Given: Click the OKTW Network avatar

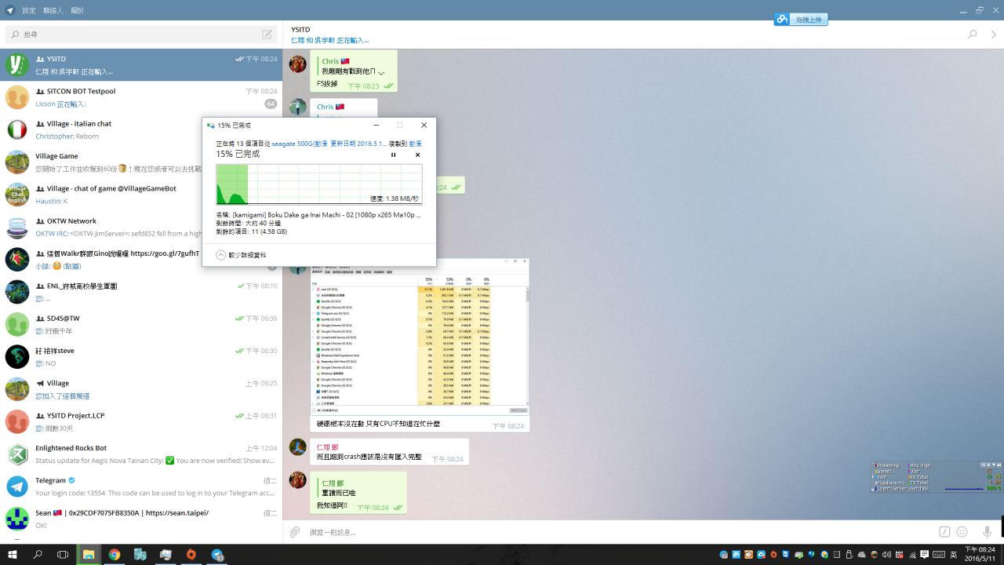Looking at the screenshot, I should (17, 227).
